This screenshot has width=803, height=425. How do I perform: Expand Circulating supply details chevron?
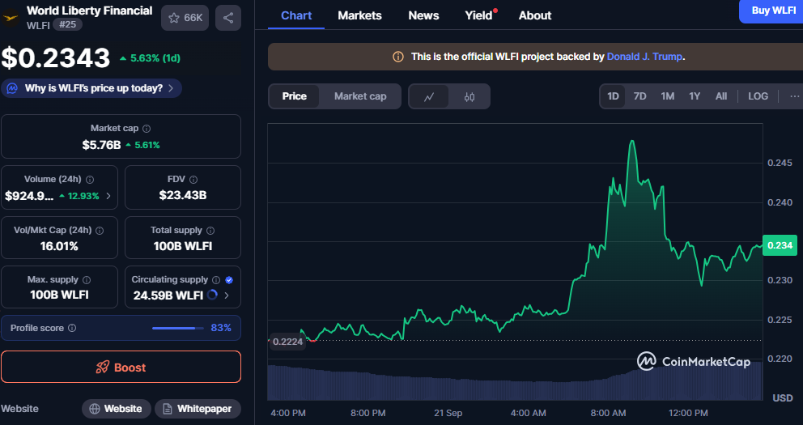[x=227, y=295]
